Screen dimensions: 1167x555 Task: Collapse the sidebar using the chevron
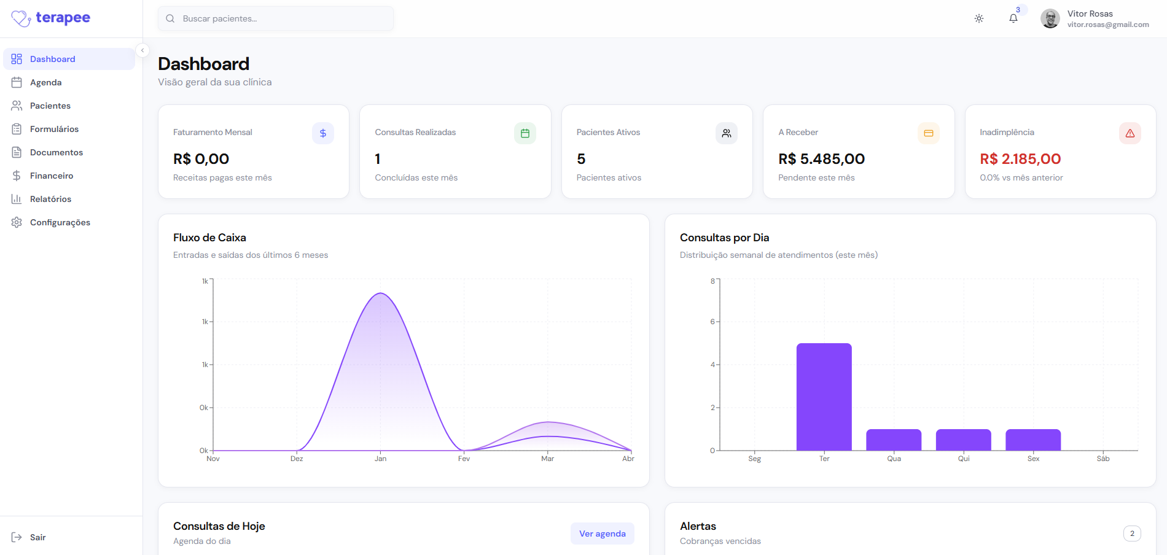(x=143, y=50)
